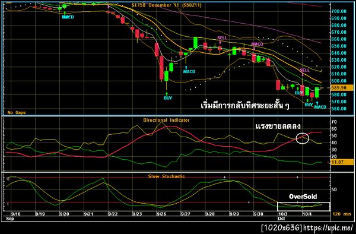The height and width of the screenshot is (234, 356).
Task: Select the 9/19 date label
Action: click(x=40, y=214)
